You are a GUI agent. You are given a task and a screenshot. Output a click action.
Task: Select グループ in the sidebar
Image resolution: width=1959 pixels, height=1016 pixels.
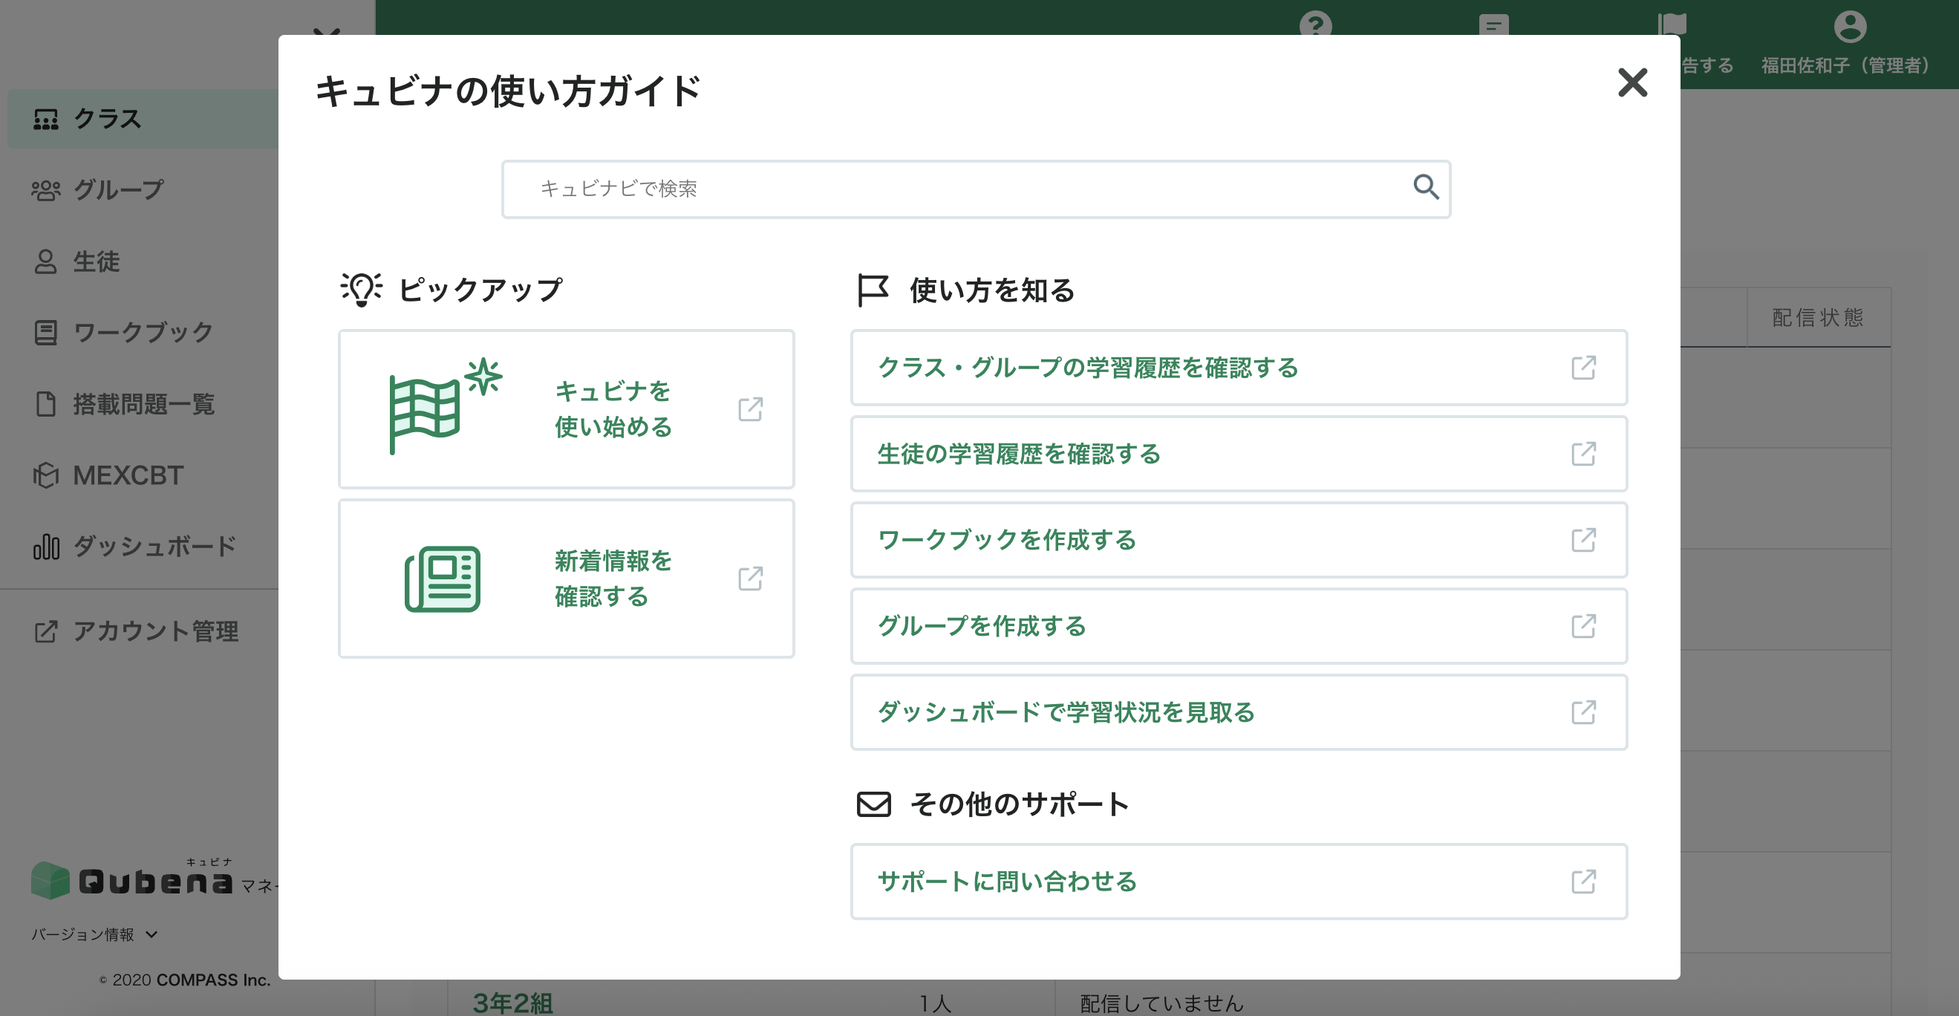click(x=143, y=189)
